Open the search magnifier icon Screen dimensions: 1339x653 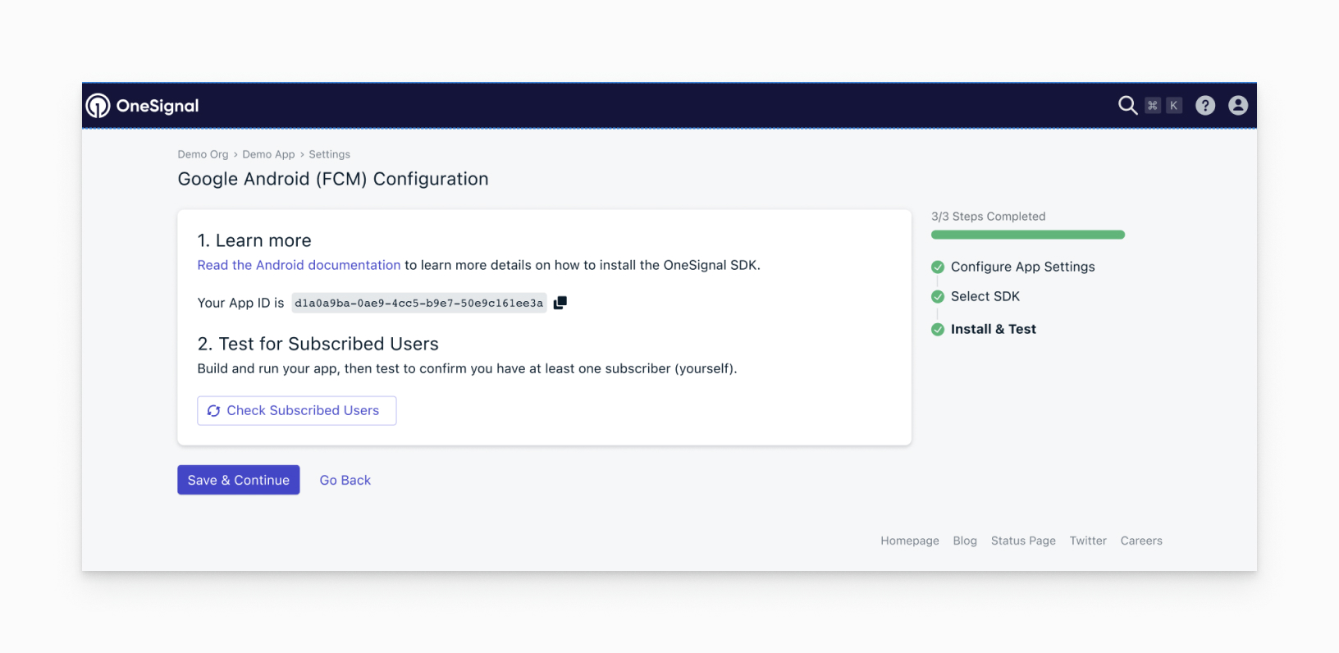1127,105
